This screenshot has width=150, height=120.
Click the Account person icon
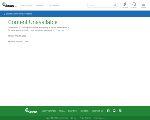[143, 4]
